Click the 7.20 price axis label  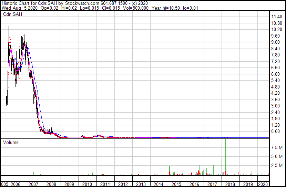[x=275, y=61]
